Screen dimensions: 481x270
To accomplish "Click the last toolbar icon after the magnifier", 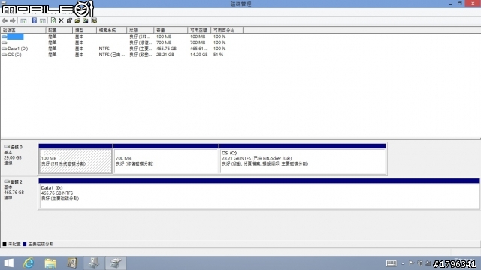I will coord(94,20).
